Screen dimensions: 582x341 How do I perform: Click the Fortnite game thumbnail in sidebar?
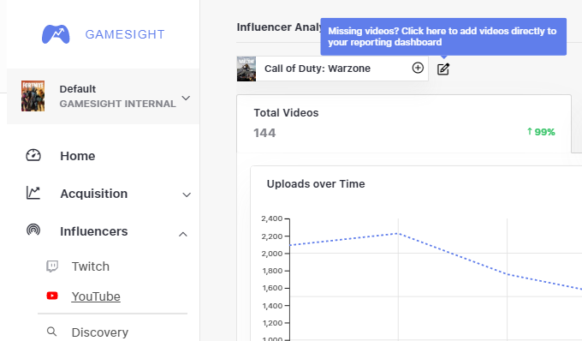(x=33, y=96)
